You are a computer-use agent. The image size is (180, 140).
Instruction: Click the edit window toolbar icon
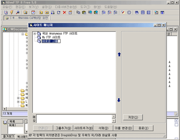(x=33, y=13)
